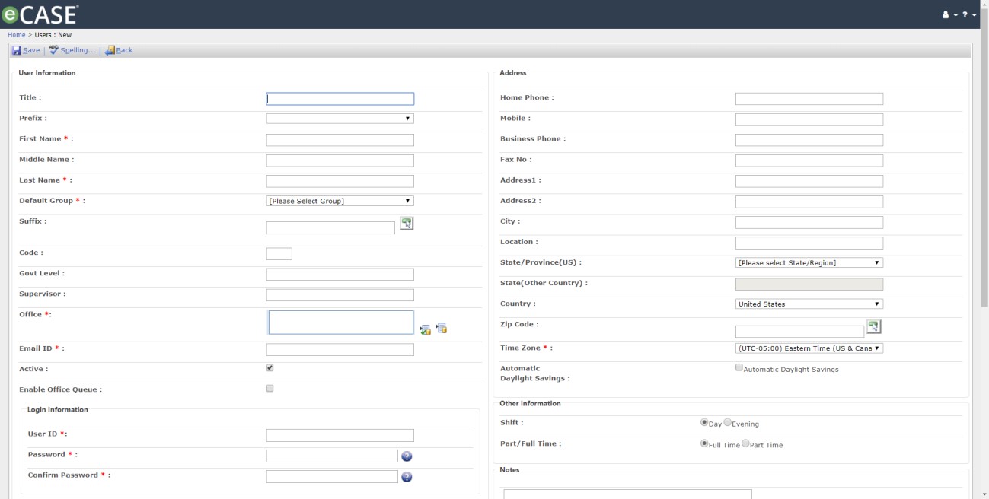The image size is (989, 499).
Task: Click the Address1 field
Action: (x=809, y=181)
